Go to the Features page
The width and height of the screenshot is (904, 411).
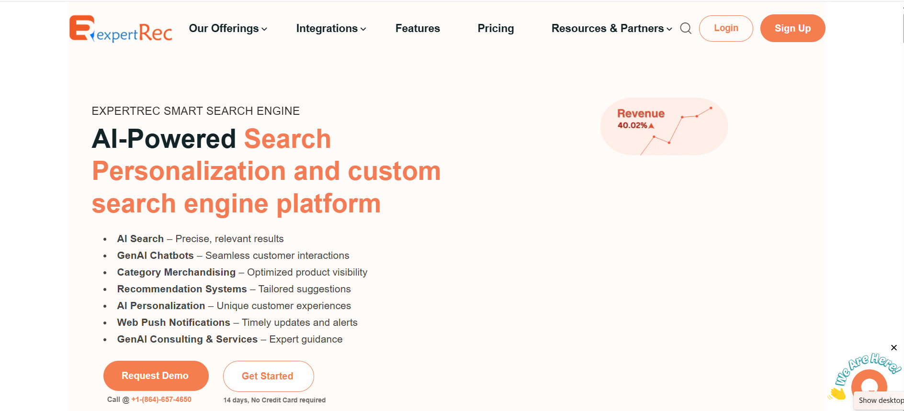[418, 29]
